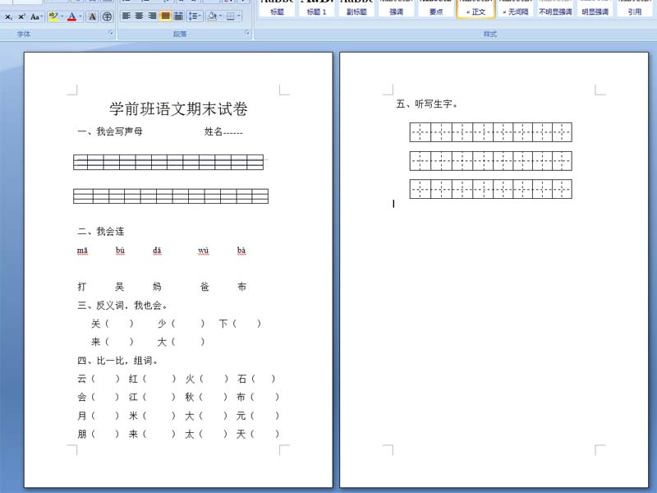Open line spacing options
The image size is (657, 493).
pos(195,16)
